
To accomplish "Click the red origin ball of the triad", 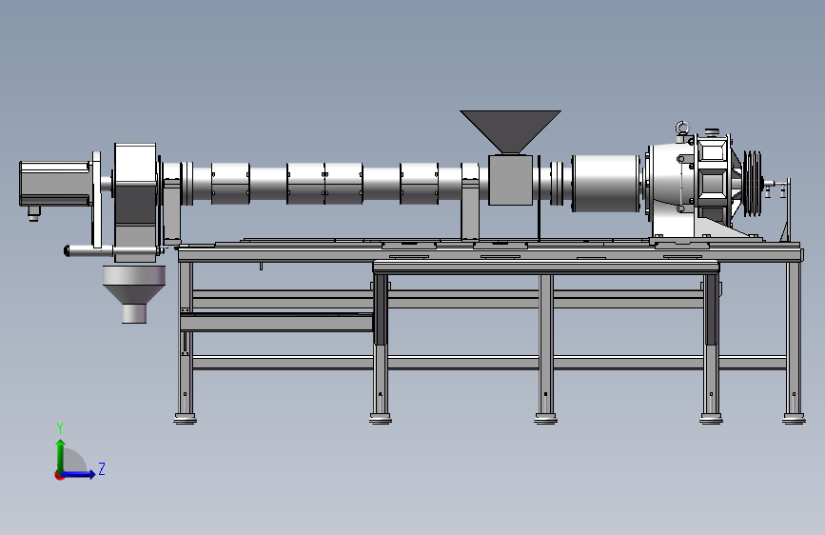I will point(59,475).
